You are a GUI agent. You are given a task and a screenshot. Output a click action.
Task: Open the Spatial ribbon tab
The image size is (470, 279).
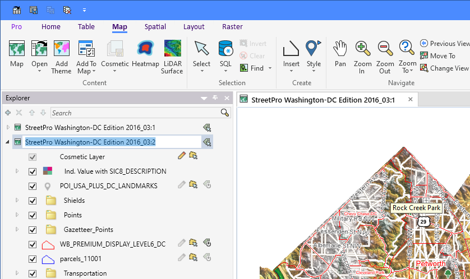pos(155,27)
